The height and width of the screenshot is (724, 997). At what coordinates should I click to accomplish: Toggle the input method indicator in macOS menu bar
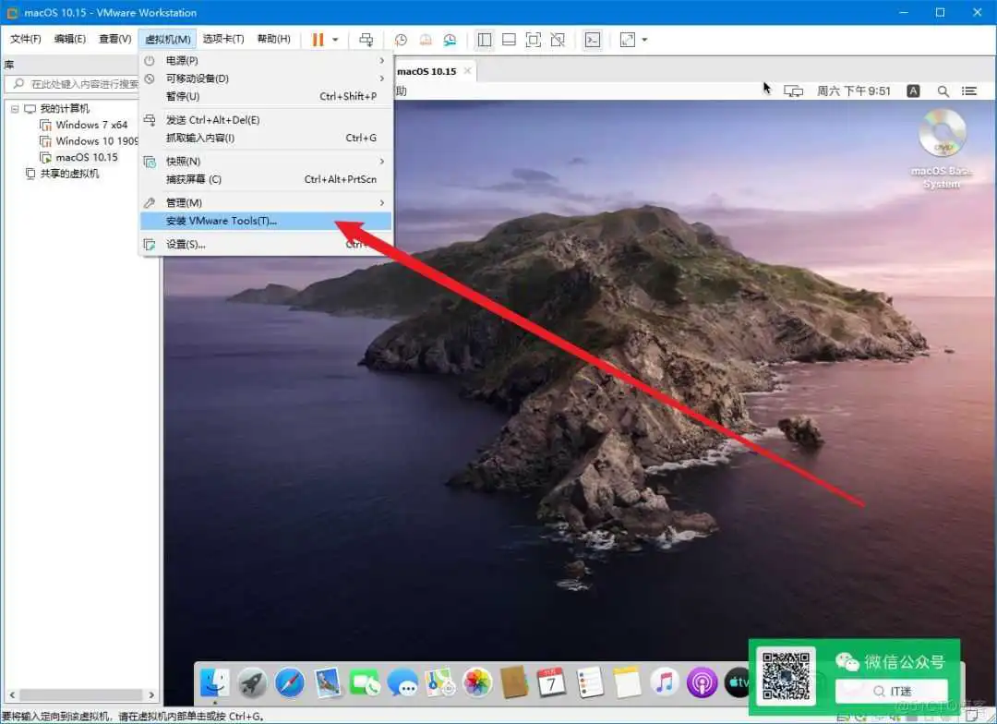(912, 90)
